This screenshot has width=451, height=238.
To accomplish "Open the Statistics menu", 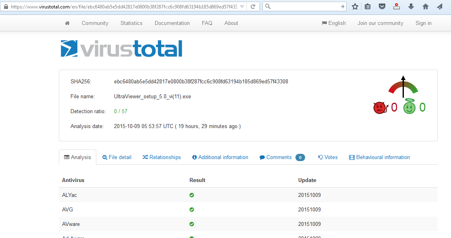I will tap(131, 23).
